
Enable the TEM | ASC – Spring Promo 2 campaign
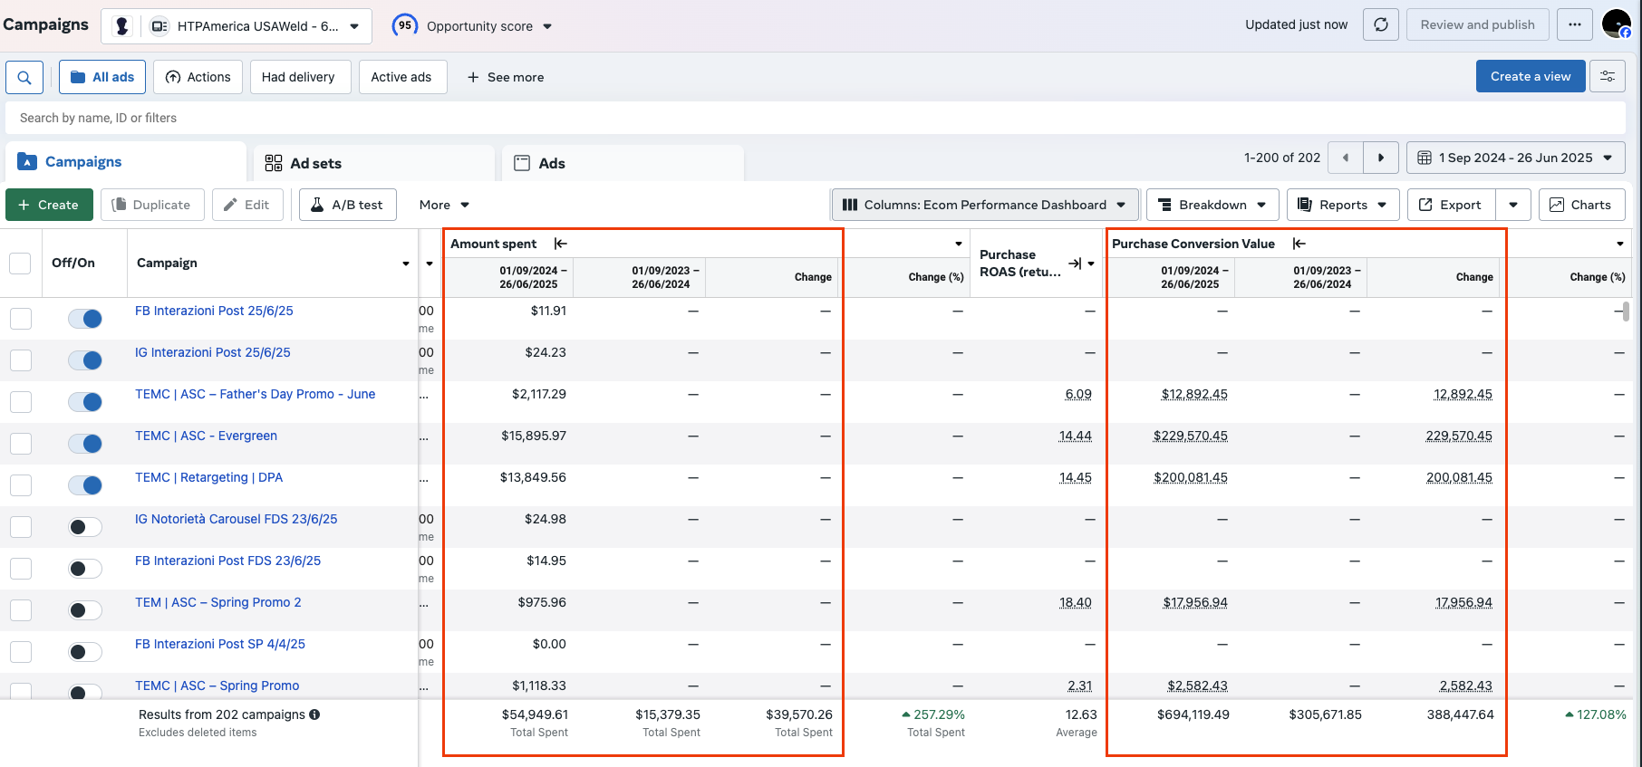(x=85, y=610)
